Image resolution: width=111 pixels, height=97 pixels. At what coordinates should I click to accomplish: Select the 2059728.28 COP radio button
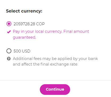pos(9,24)
